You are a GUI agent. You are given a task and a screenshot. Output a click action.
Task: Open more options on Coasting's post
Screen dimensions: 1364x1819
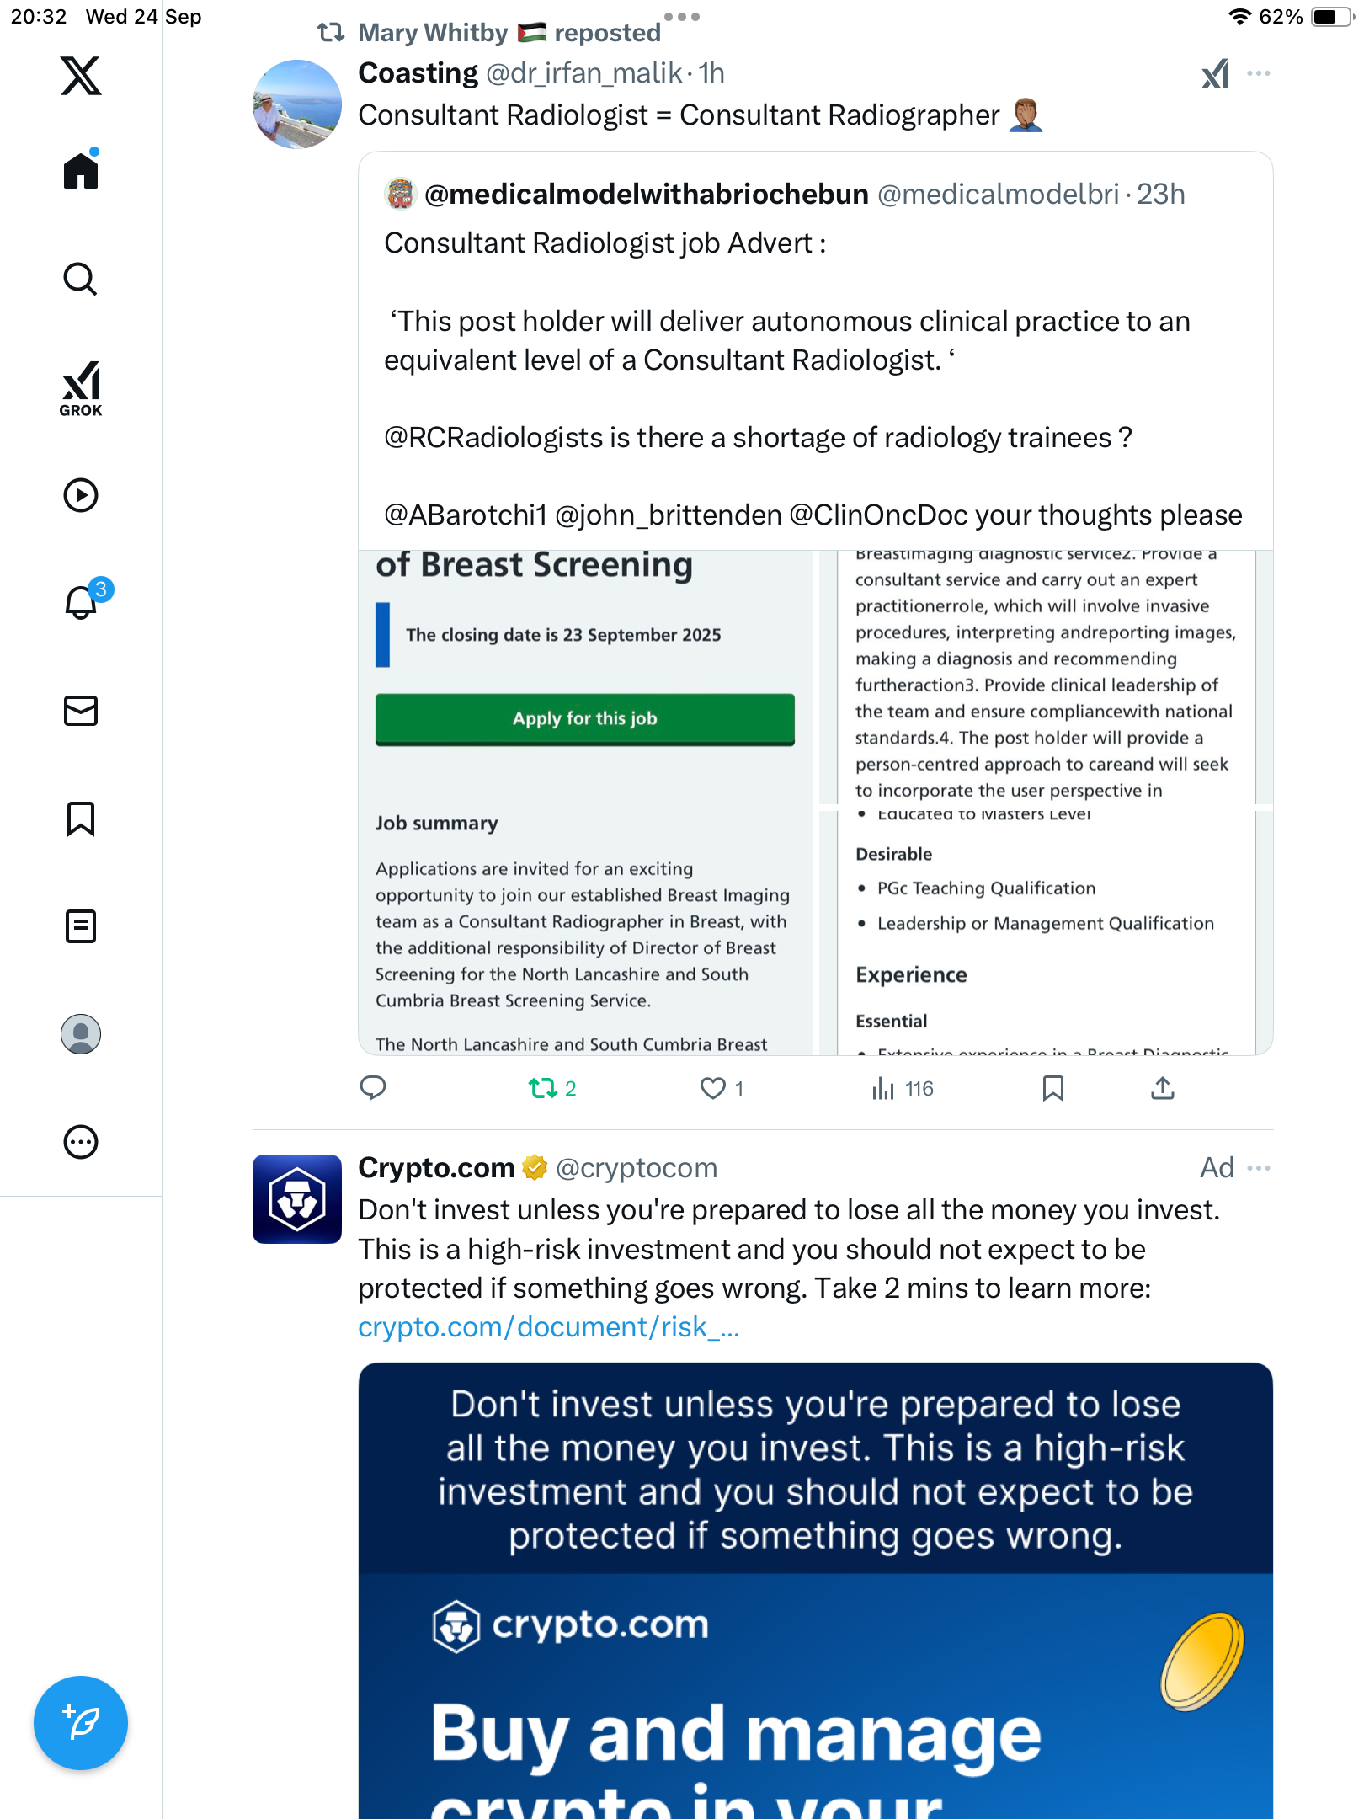pos(1259,73)
